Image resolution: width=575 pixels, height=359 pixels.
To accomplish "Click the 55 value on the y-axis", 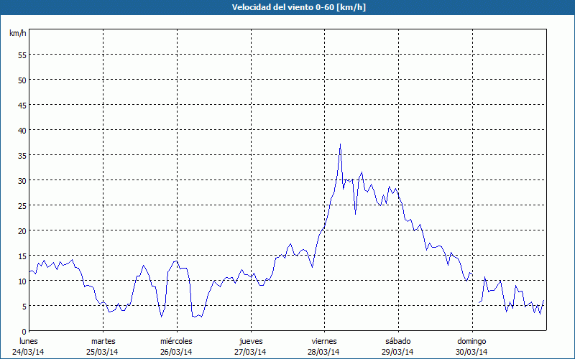I will [x=22, y=55].
